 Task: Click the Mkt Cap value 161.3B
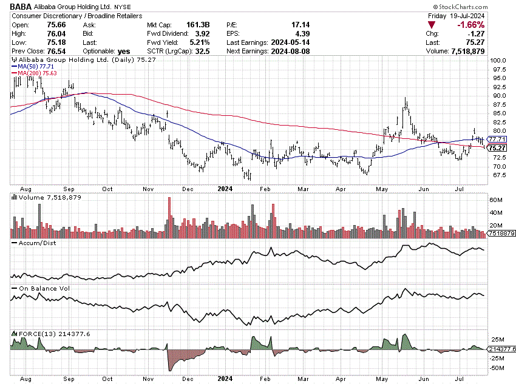tap(198, 25)
